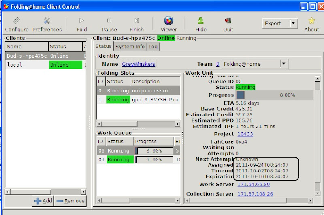Click the 8.00% queue progress bar
This screenshot has height=215, width=324.
coord(154,150)
